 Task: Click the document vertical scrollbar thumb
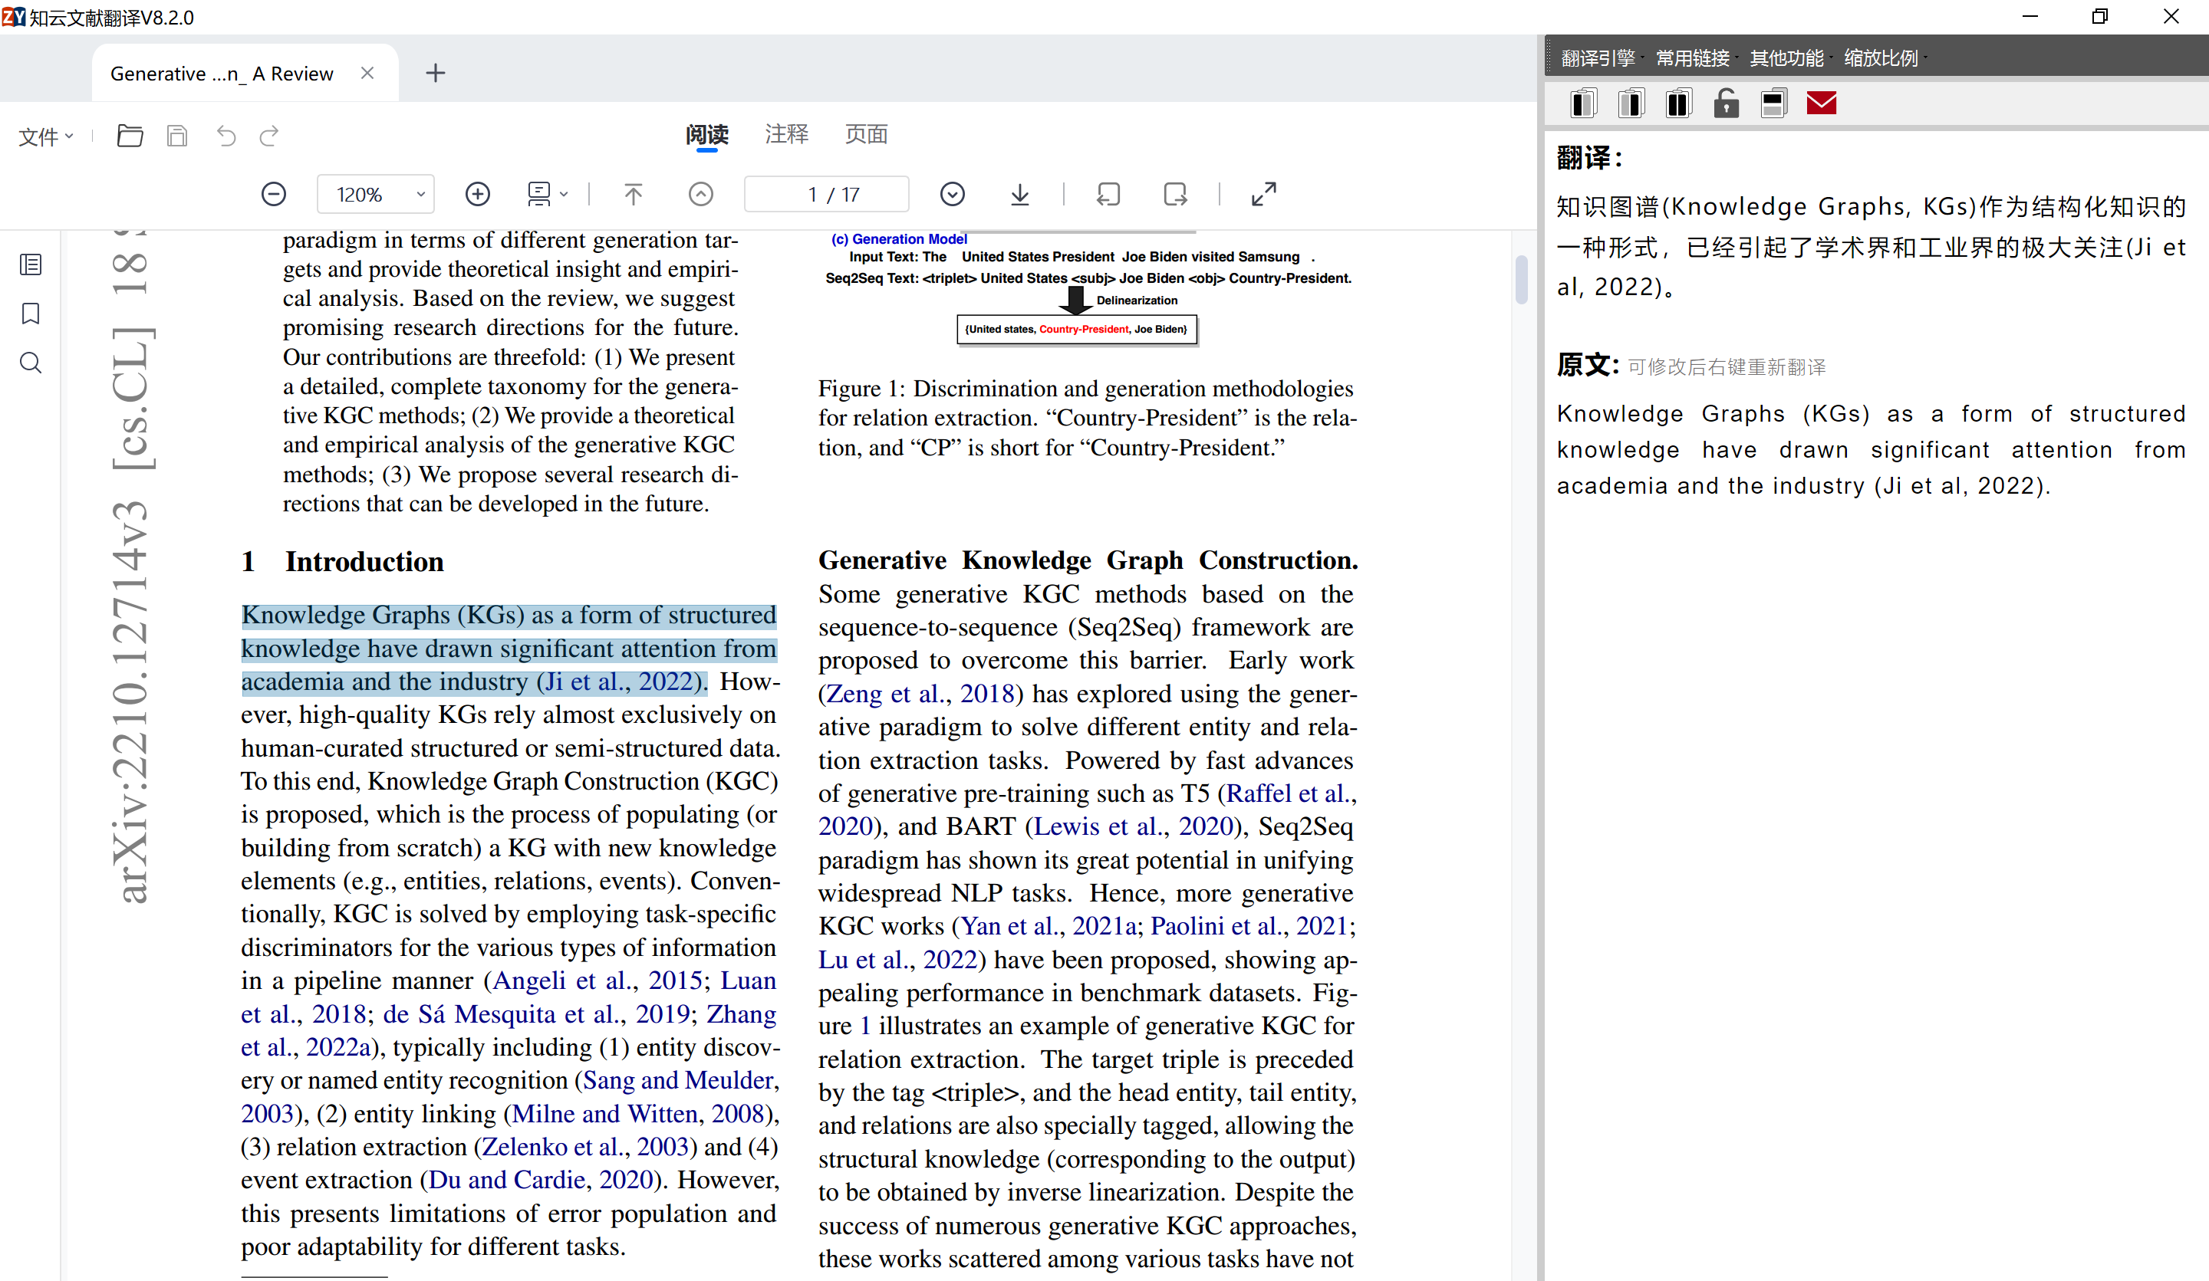point(1521,280)
